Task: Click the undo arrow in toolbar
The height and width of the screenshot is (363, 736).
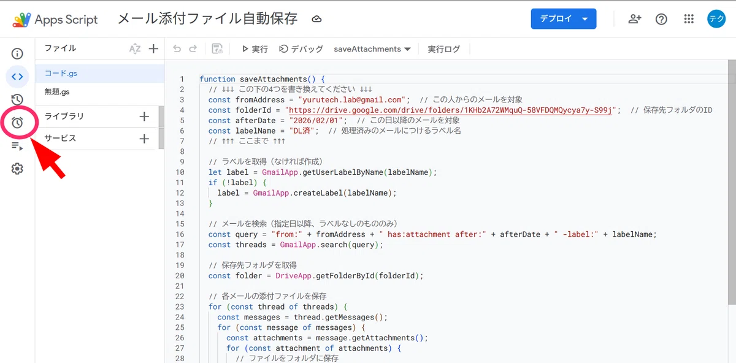Action: tap(177, 49)
